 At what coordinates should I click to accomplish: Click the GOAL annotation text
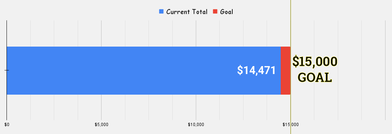pos(315,78)
